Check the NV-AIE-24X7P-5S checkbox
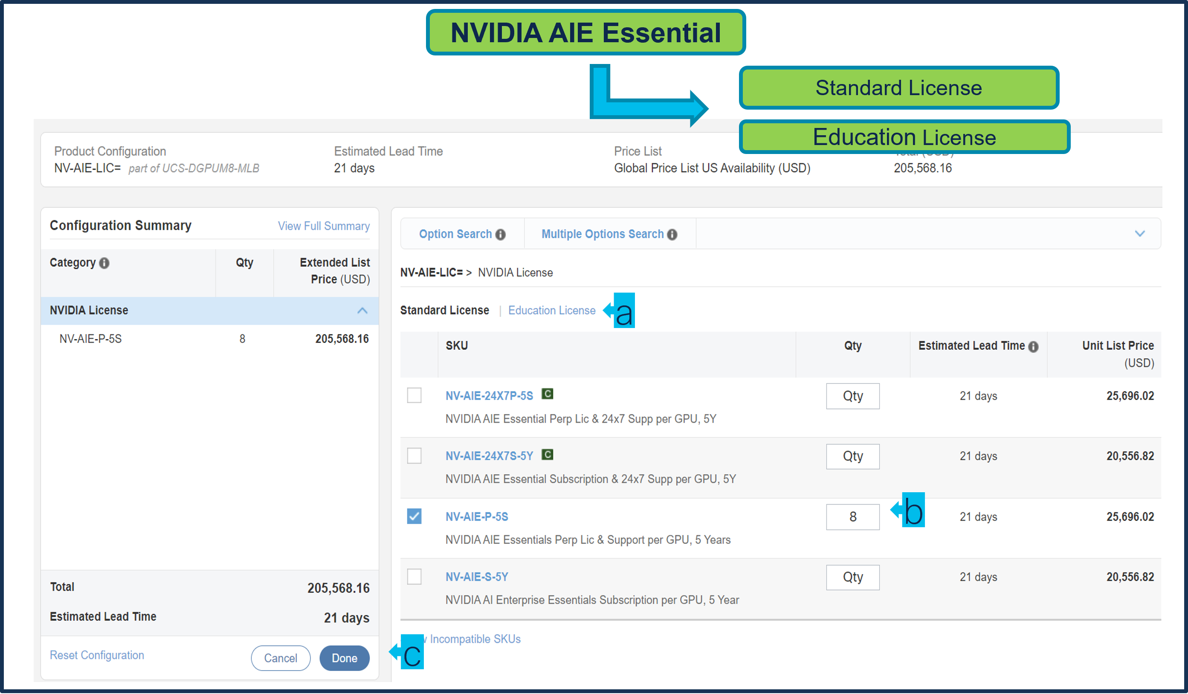Image resolution: width=1188 pixels, height=694 pixels. pyautogui.click(x=414, y=395)
